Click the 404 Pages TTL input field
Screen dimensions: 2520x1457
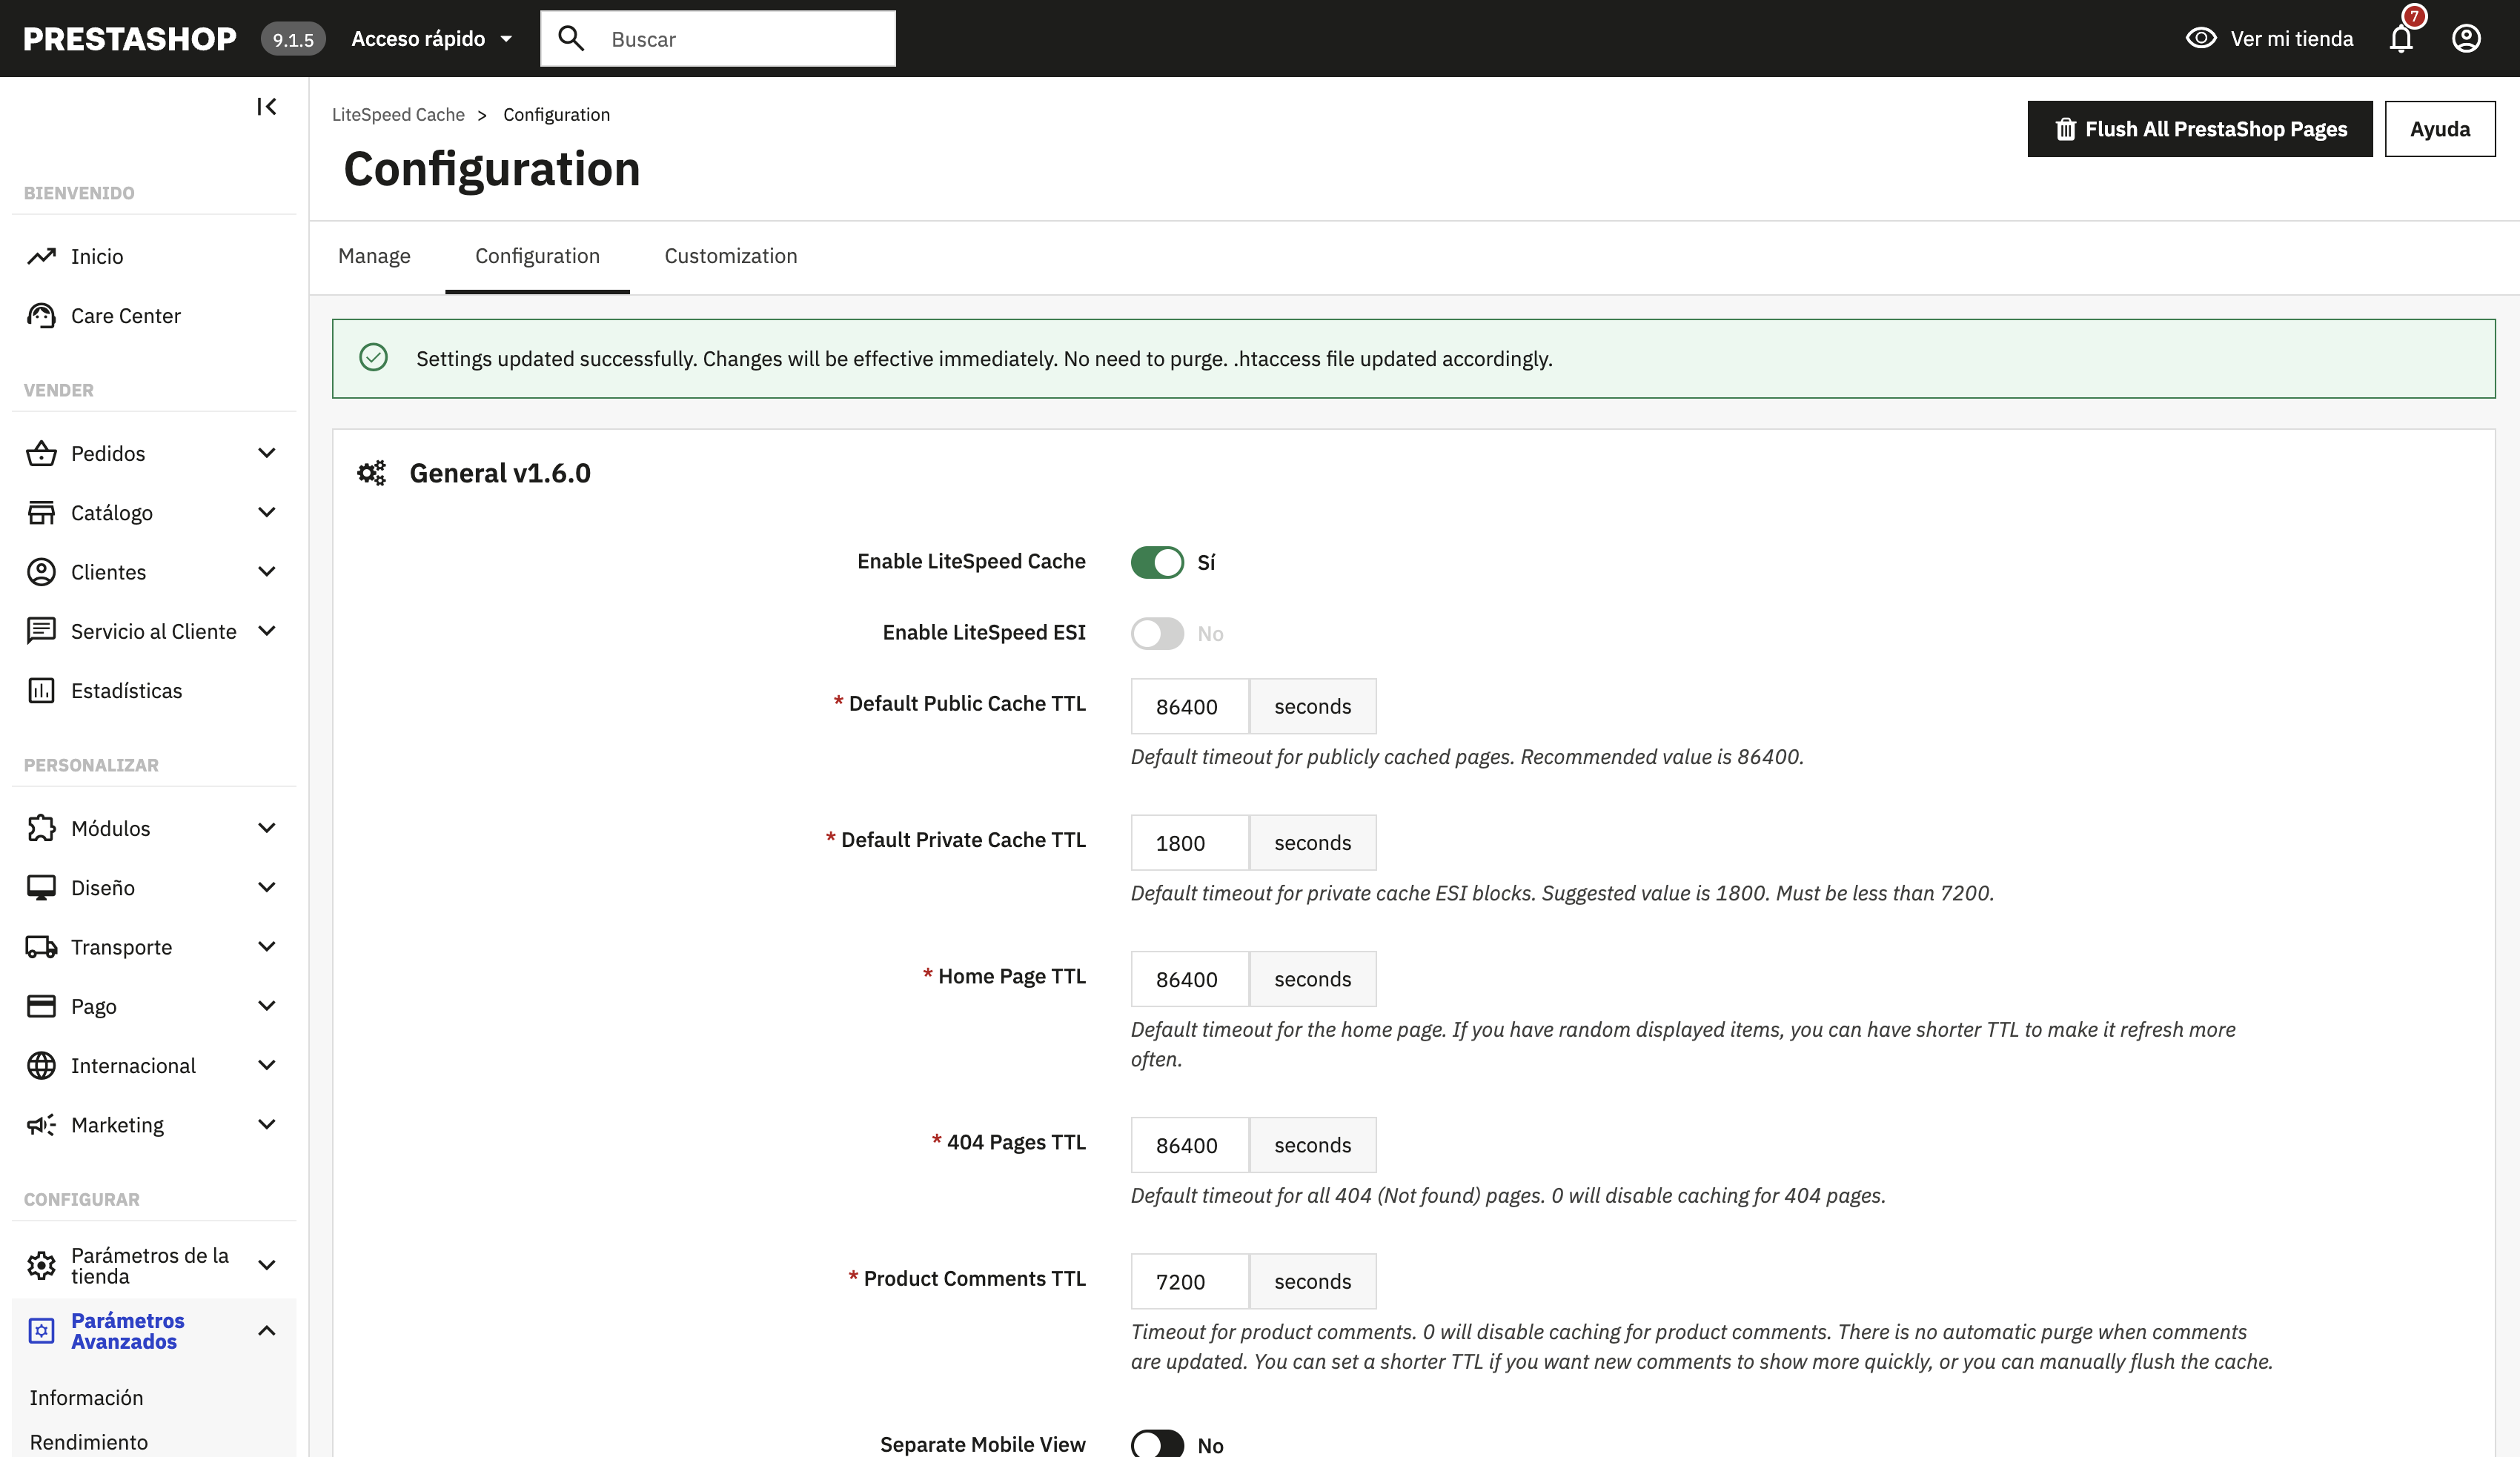[x=1189, y=1145]
